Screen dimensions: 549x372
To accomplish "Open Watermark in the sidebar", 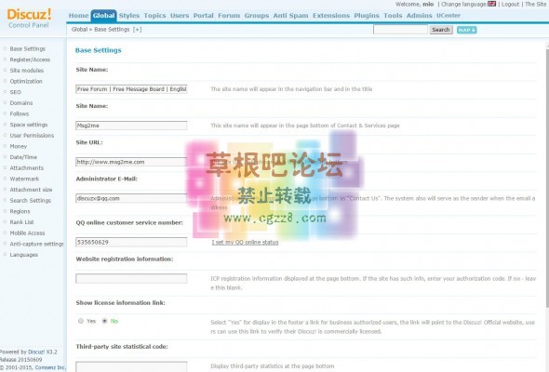I will click(24, 179).
